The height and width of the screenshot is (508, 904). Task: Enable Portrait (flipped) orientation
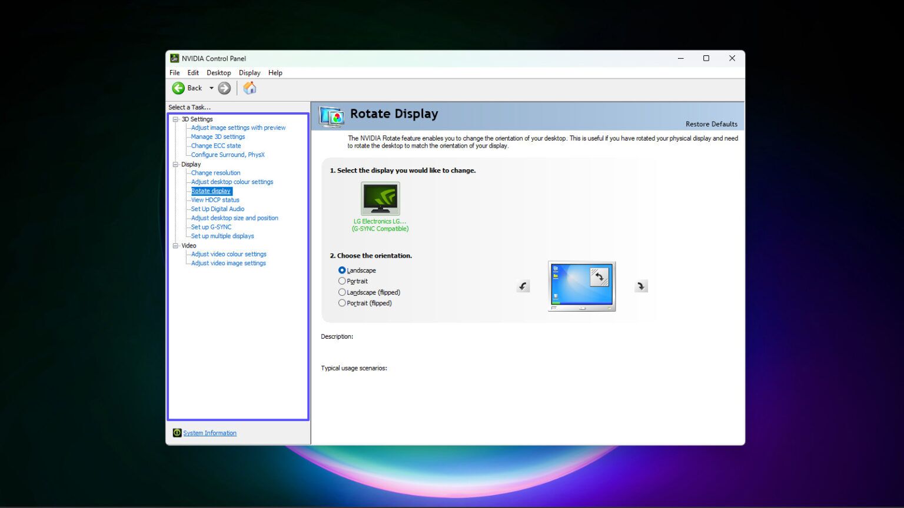click(342, 303)
